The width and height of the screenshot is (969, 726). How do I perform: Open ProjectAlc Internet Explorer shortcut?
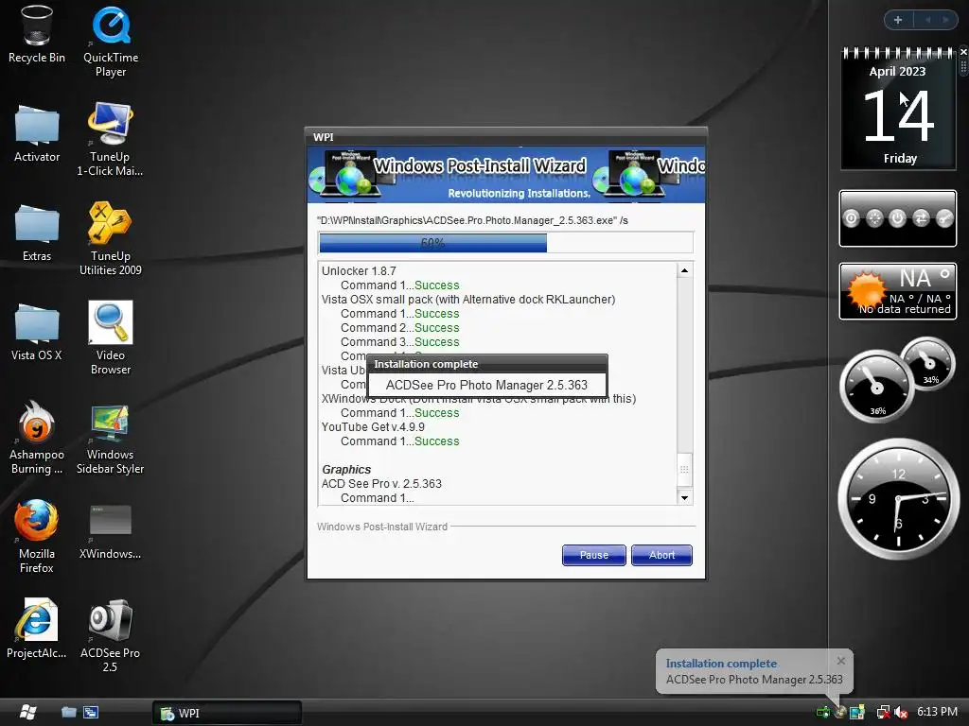pos(37,629)
